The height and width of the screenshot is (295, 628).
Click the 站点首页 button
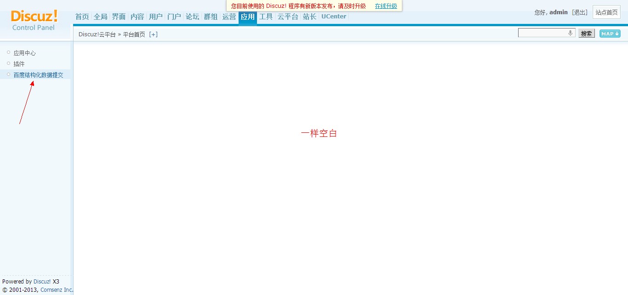click(x=606, y=12)
